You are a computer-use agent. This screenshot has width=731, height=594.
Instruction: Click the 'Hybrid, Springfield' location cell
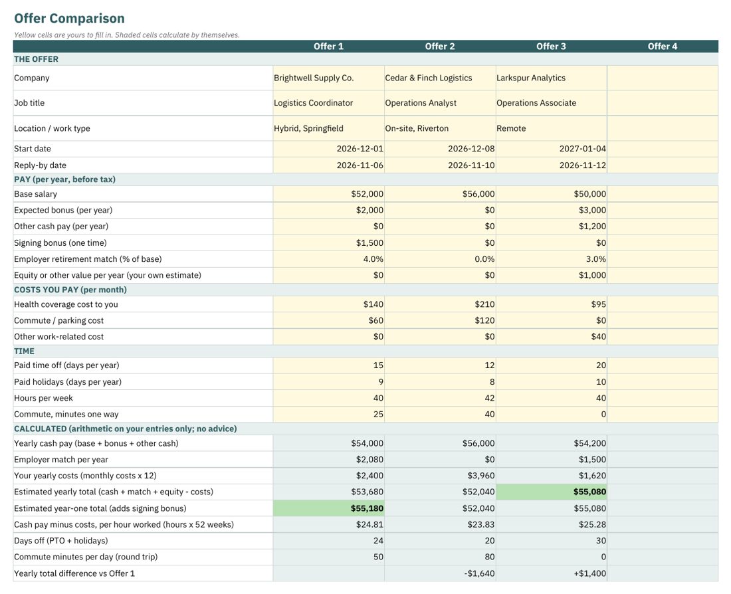[329, 128]
